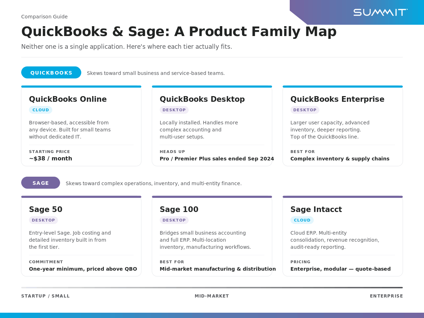Click the DESKTOP badge under QuickBooks Enterprise

pyautogui.click(x=305, y=110)
